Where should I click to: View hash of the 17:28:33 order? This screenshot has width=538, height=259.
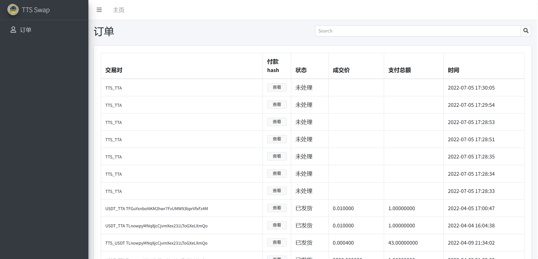tap(277, 191)
